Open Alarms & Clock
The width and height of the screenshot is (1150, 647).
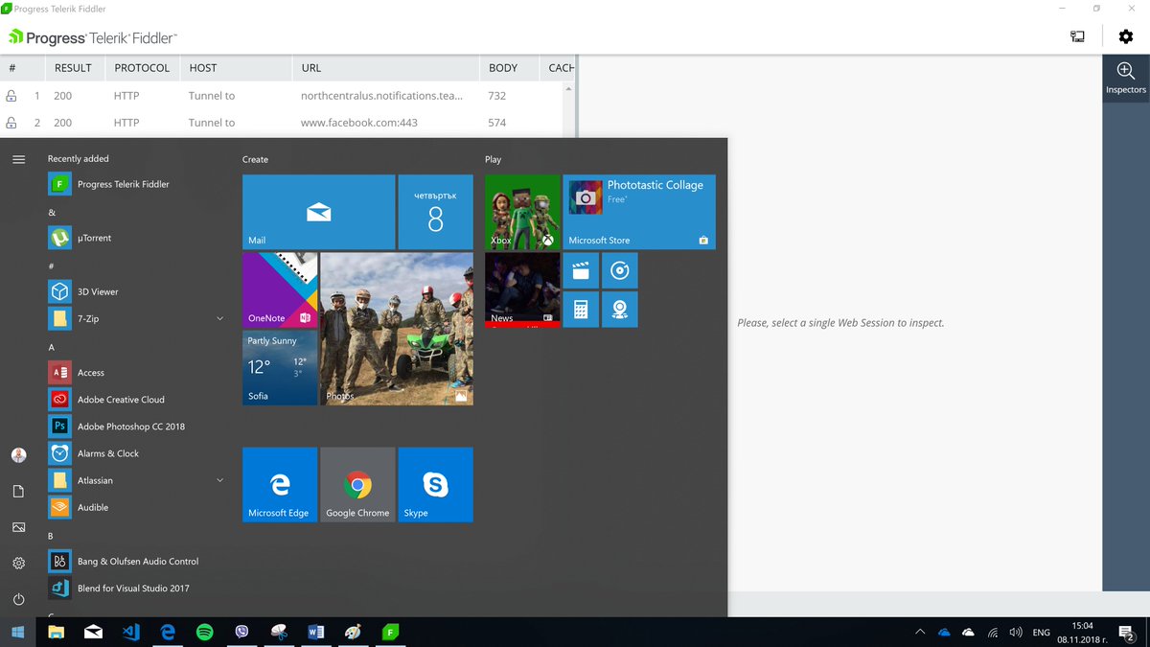(137, 453)
